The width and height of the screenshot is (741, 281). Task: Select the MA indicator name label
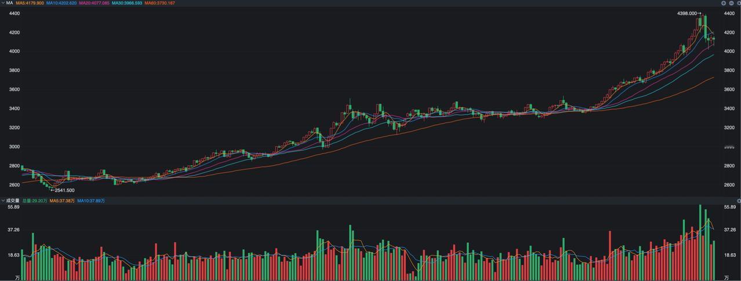[9, 3]
